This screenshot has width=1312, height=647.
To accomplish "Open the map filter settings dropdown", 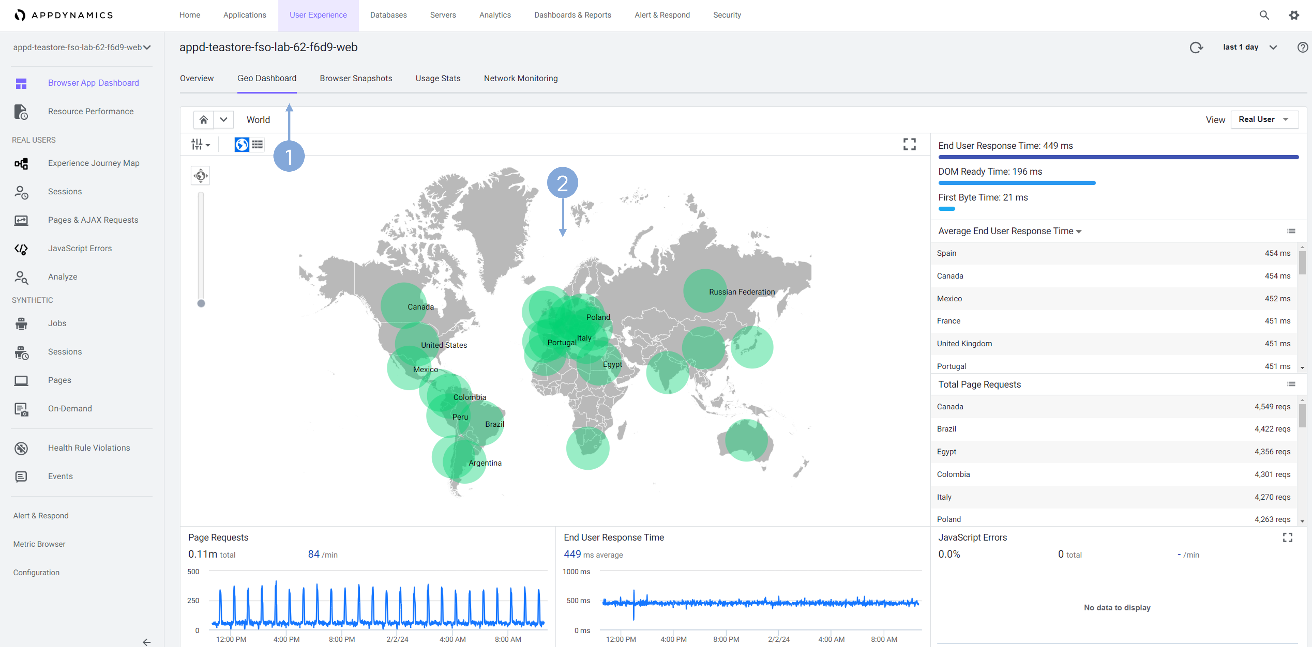I will [200, 145].
